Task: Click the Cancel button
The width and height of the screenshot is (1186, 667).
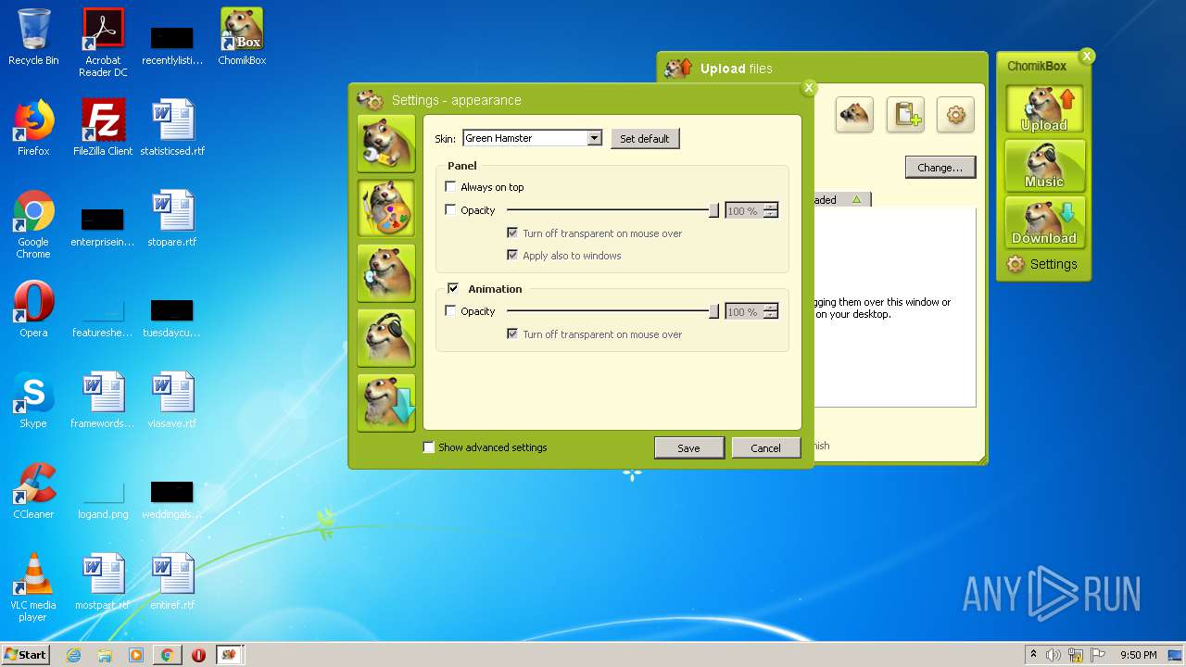Action: (x=765, y=448)
